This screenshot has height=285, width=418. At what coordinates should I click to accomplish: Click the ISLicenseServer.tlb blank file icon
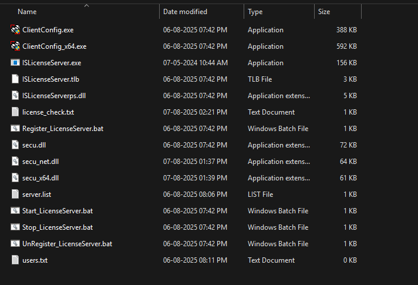(15, 79)
